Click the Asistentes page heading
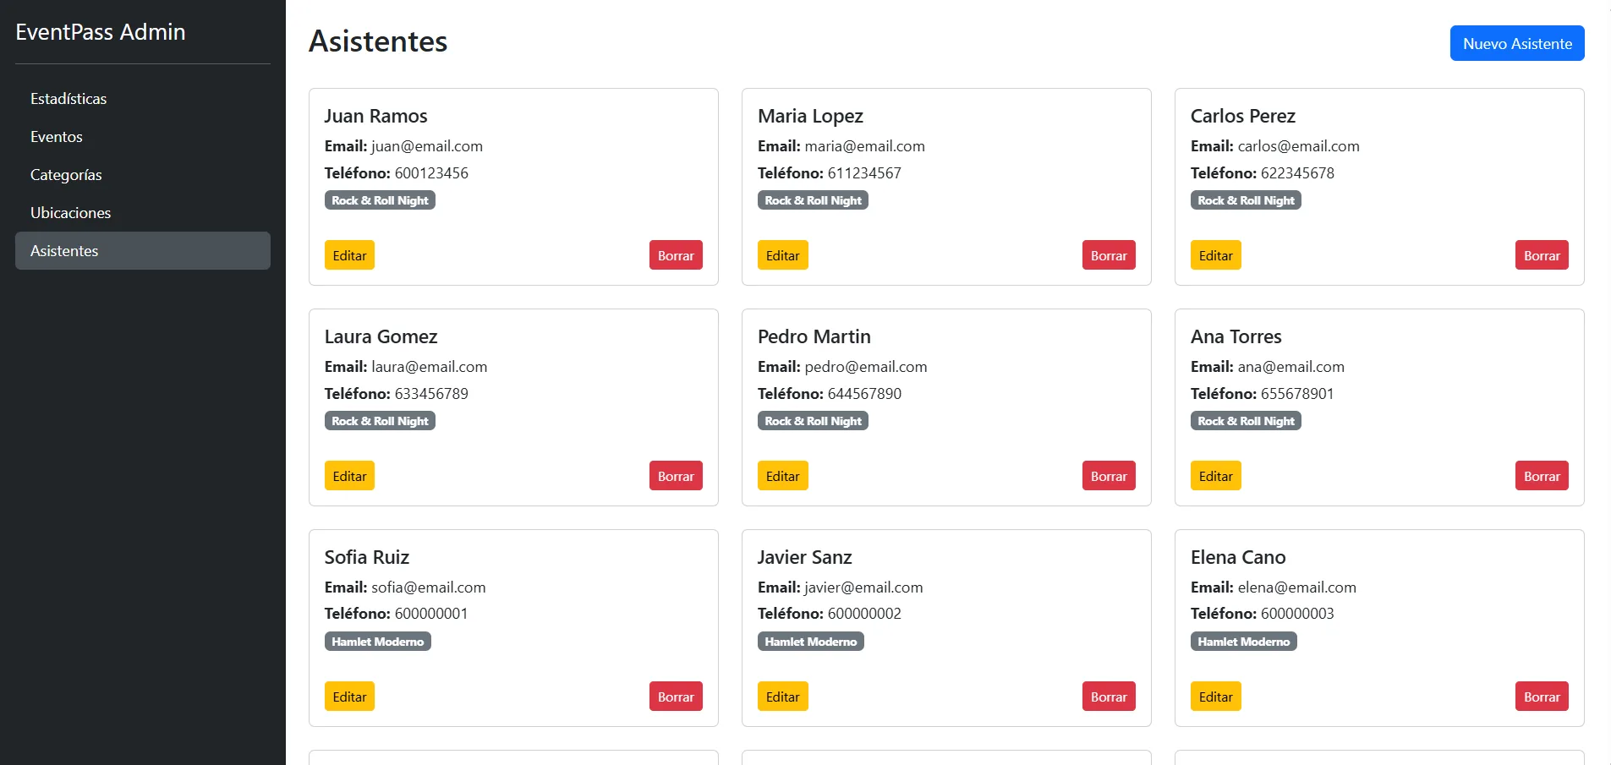Screen dimensions: 1611x765 pos(378,41)
